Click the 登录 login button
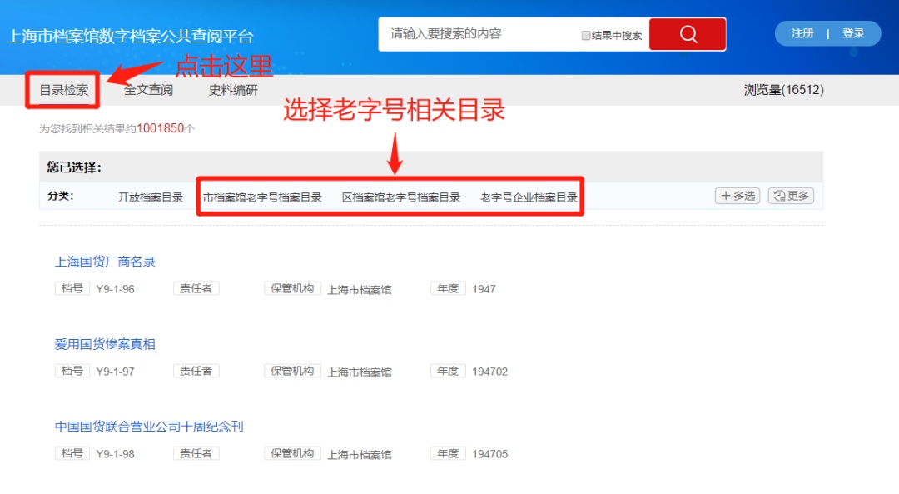Viewport: 899px width, 494px height. pos(853,33)
